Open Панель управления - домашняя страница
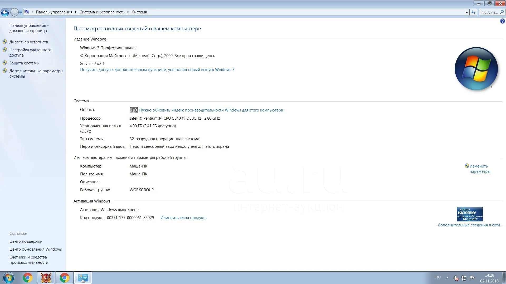506x284 pixels. coord(29,28)
